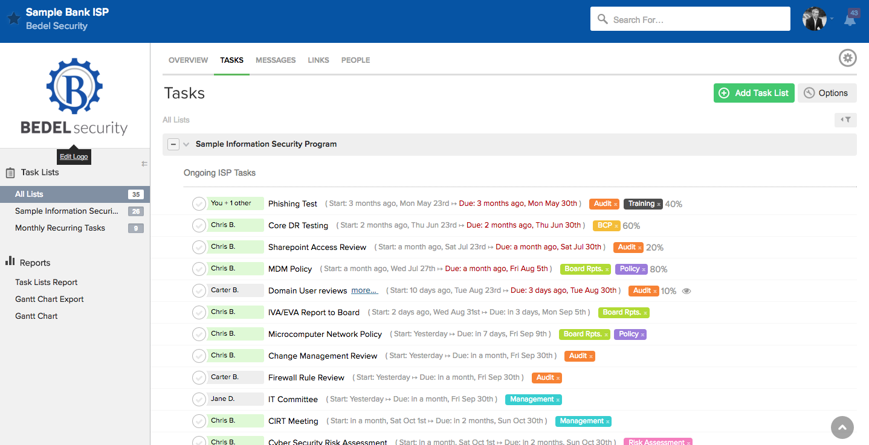Click assignee Carter B. on Firewall Rule Review
This screenshot has height=445, width=869.
[x=236, y=377]
